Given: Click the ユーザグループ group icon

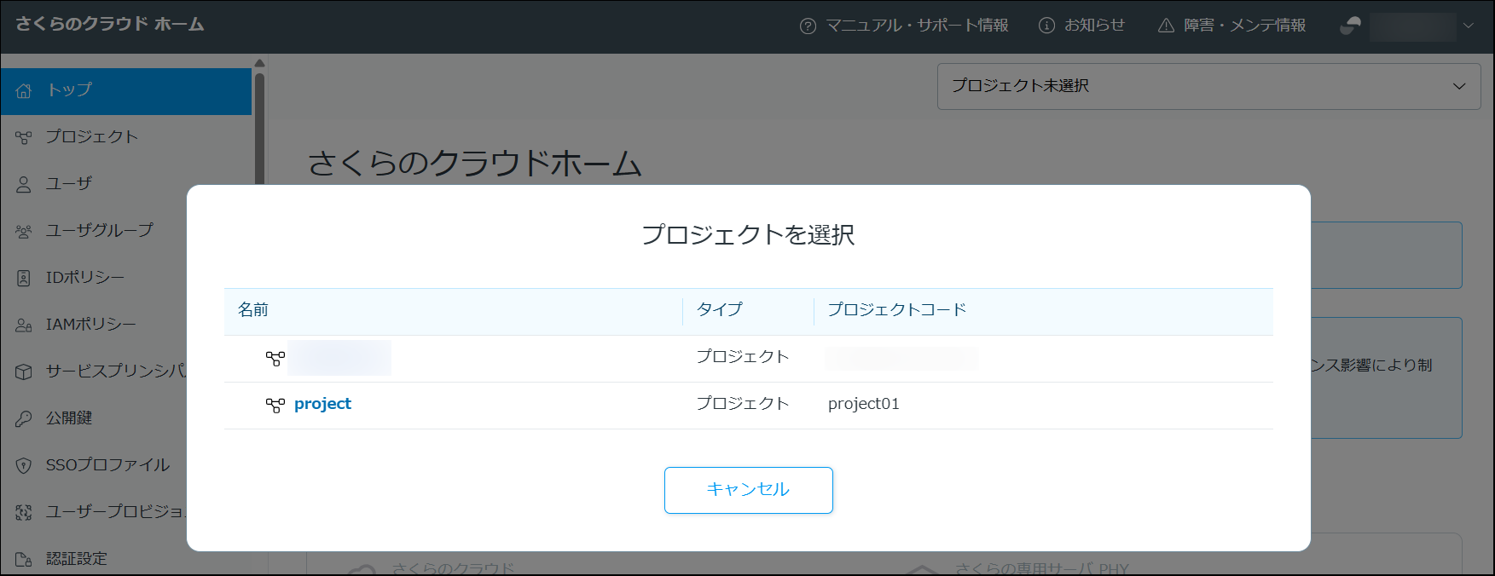Looking at the screenshot, I should point(24,231).
